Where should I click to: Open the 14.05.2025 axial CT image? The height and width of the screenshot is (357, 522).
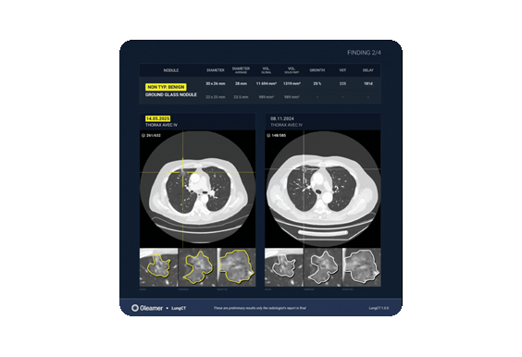tap(198, 189)
